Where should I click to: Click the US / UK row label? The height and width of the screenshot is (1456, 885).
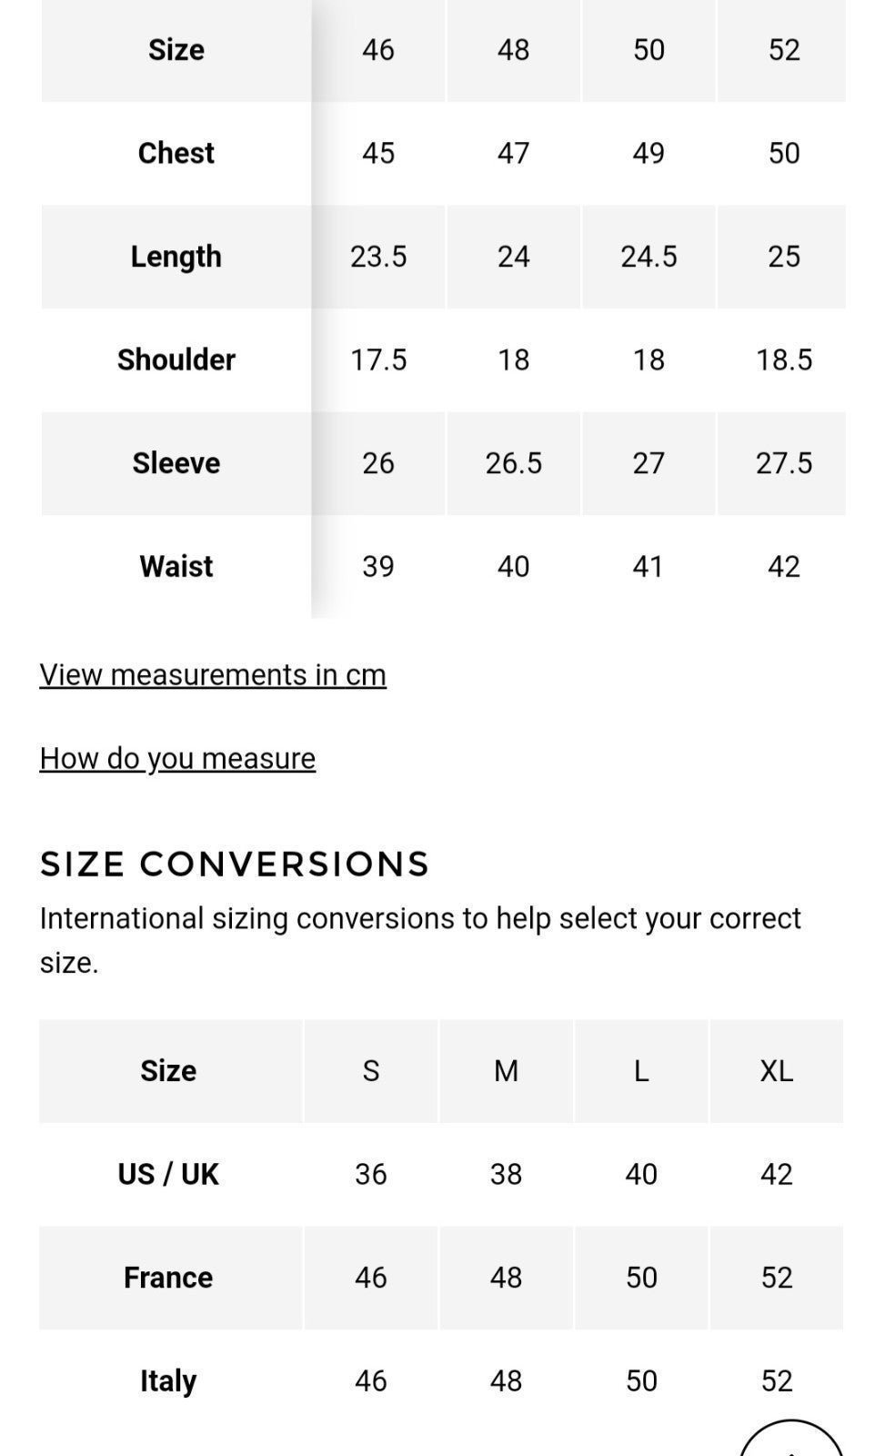[168, 1174]
